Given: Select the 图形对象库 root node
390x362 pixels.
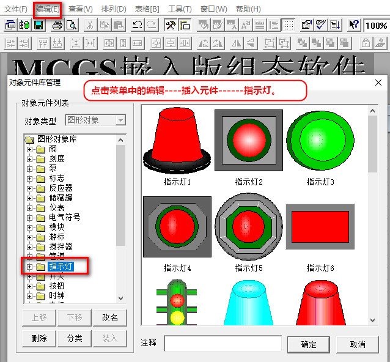Looking at the screenshot, I should [x=57, y=139].
